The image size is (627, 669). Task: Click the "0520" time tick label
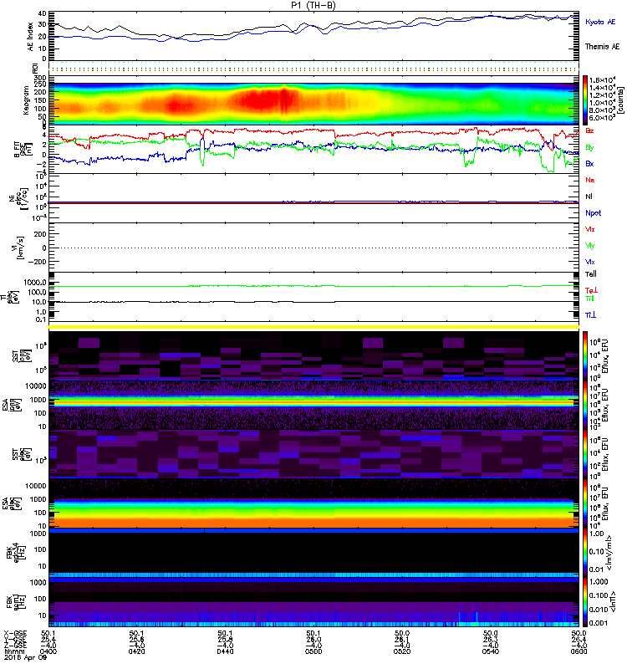click(402, 651)
